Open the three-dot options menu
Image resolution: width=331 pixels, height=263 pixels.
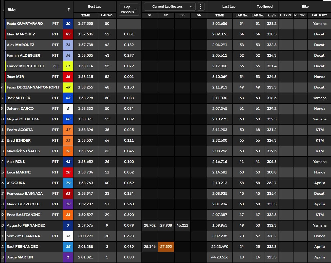[200, 7]
